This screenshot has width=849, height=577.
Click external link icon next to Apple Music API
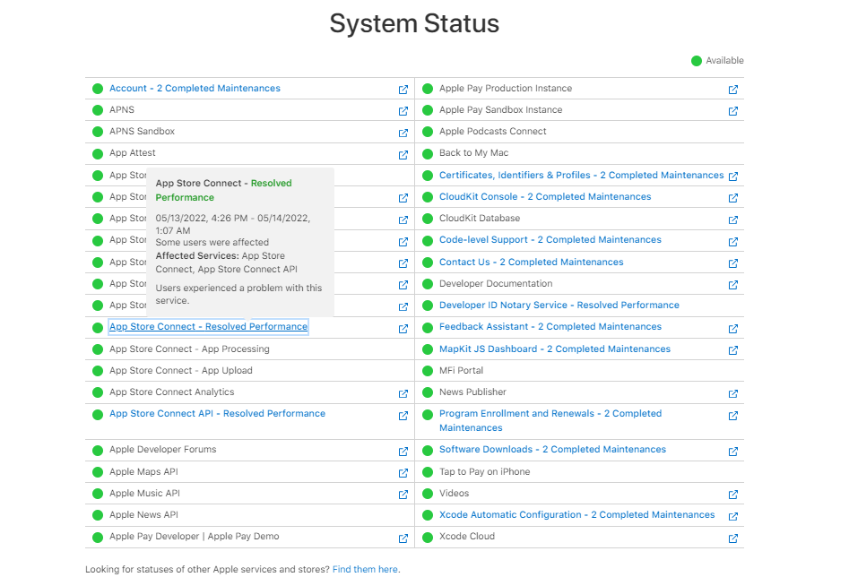coord(403,495)
